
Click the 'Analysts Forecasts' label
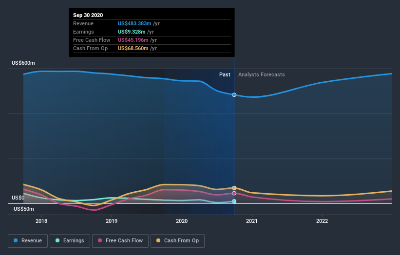[262, 74]
